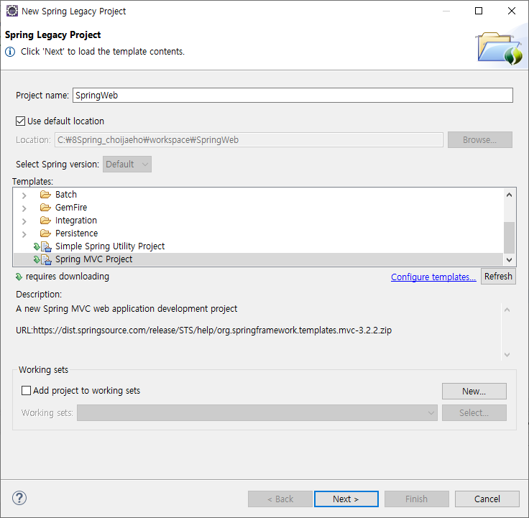
Task: Open help via question mark icon
Action: click(x=19, y=498)
